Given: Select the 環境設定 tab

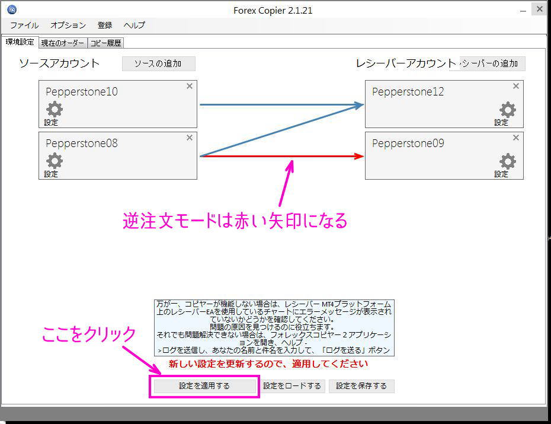Looking at the screenshot, I should tap(20, 42).
